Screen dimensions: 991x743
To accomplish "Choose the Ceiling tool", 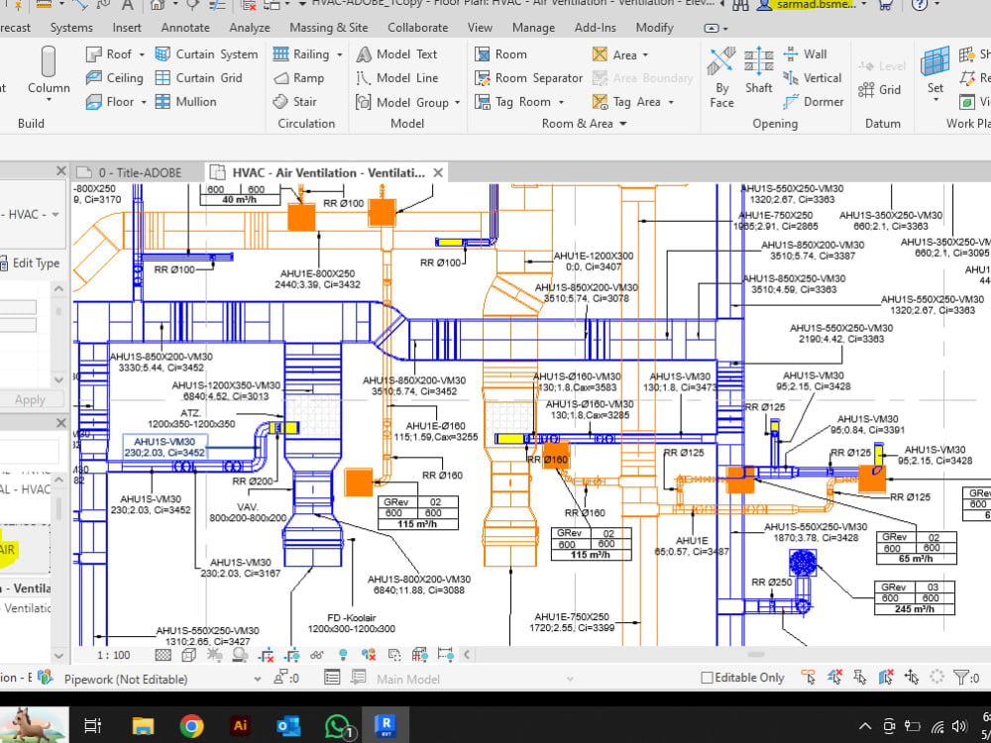I will click(x=114, y=77).
